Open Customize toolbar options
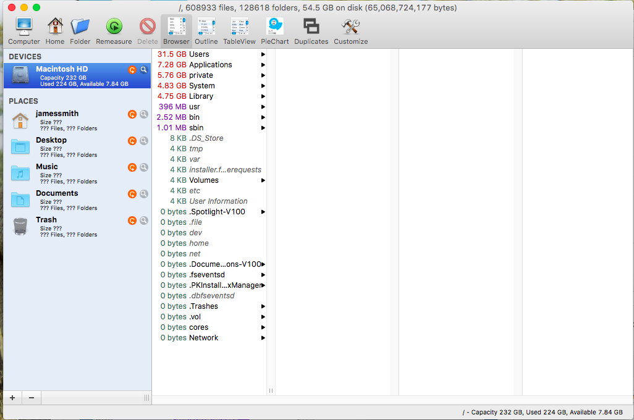Image resolution: width=634 pixels, height=420 pixels. click(x=350, y=31)
